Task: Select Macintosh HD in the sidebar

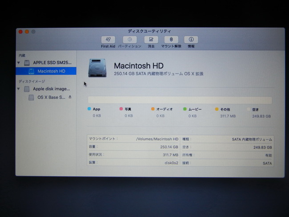Action: click(x=46, y=71)
